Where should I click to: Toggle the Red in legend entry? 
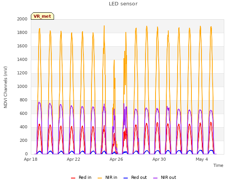[x=81, y=177]
